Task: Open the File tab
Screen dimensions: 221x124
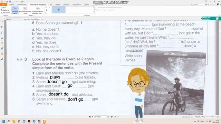Action: pos(3,4)
